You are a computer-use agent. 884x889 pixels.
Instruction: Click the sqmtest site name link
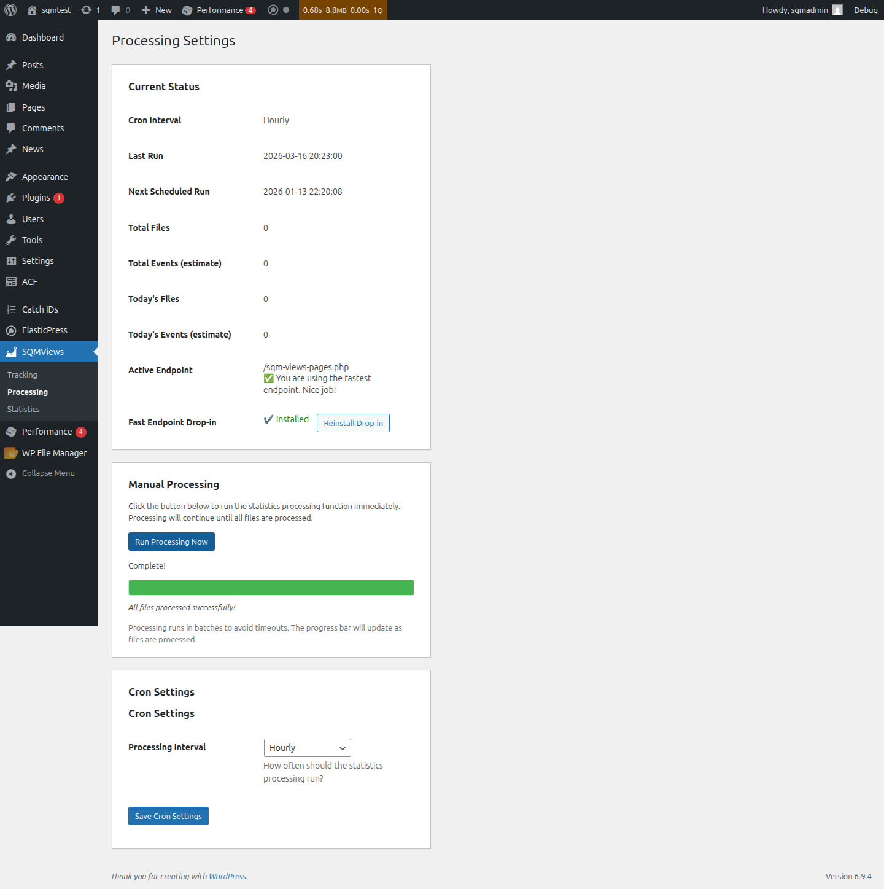coord(56,10)
